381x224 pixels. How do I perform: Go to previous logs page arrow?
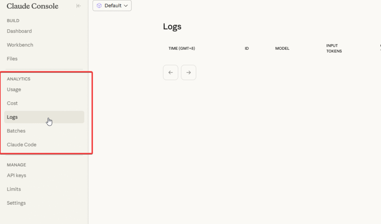170,72
